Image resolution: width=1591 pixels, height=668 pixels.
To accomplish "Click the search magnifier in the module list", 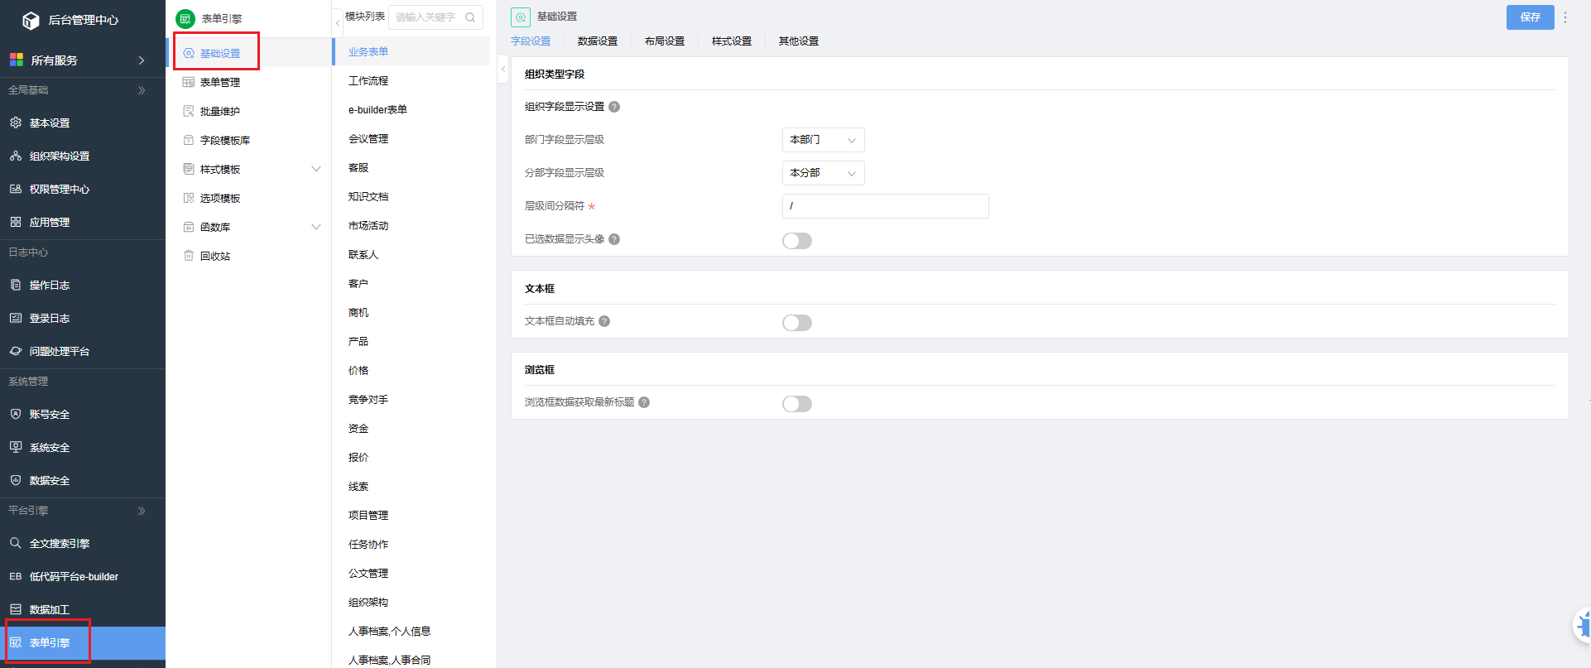I will tap(470, 17).
